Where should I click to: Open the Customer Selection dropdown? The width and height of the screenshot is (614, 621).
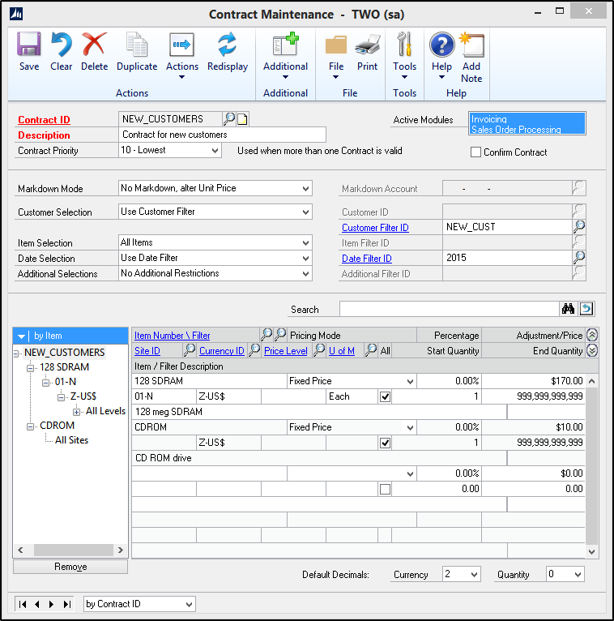click(305, 212)
